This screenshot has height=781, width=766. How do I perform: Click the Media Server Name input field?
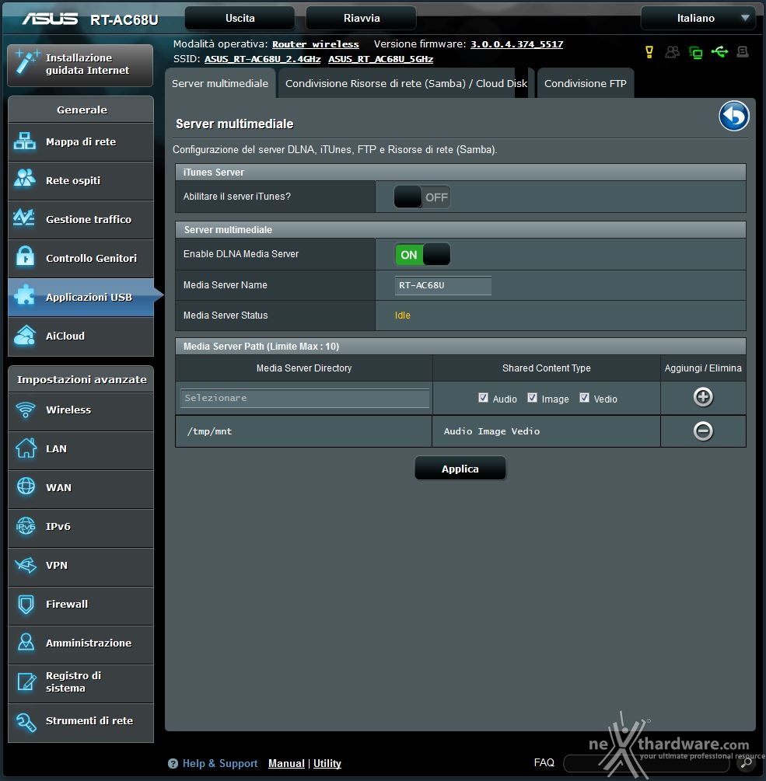coord(443,285)
